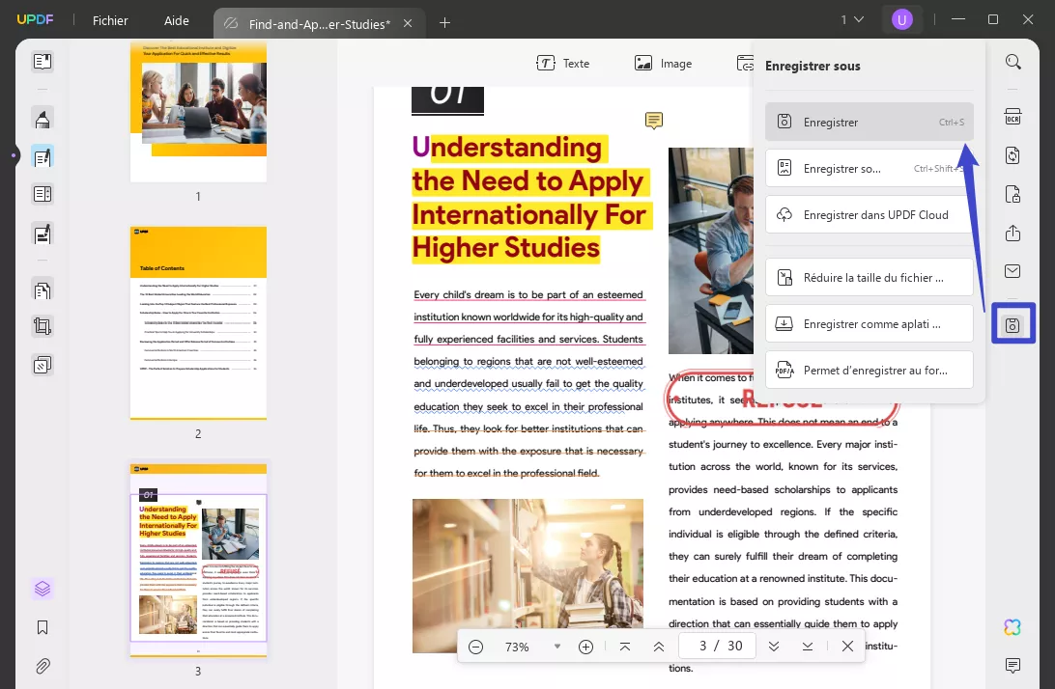Zoom out with the minus icon
The height and width of the screenshot is (689, 1055).
[x=475, y=647]
